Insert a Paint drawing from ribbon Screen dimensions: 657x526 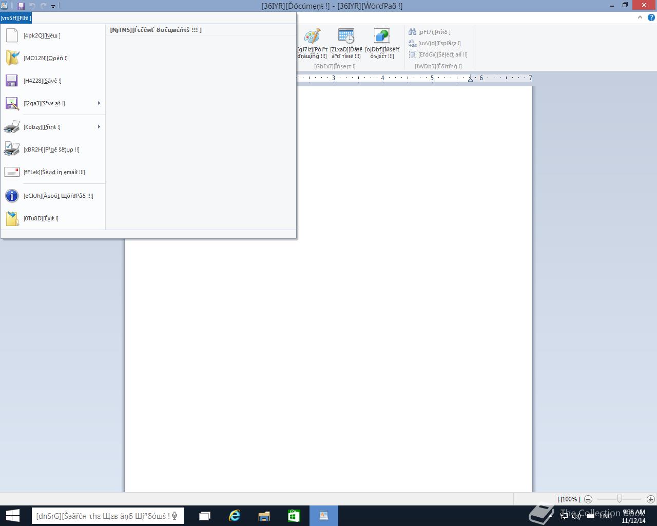312,44
